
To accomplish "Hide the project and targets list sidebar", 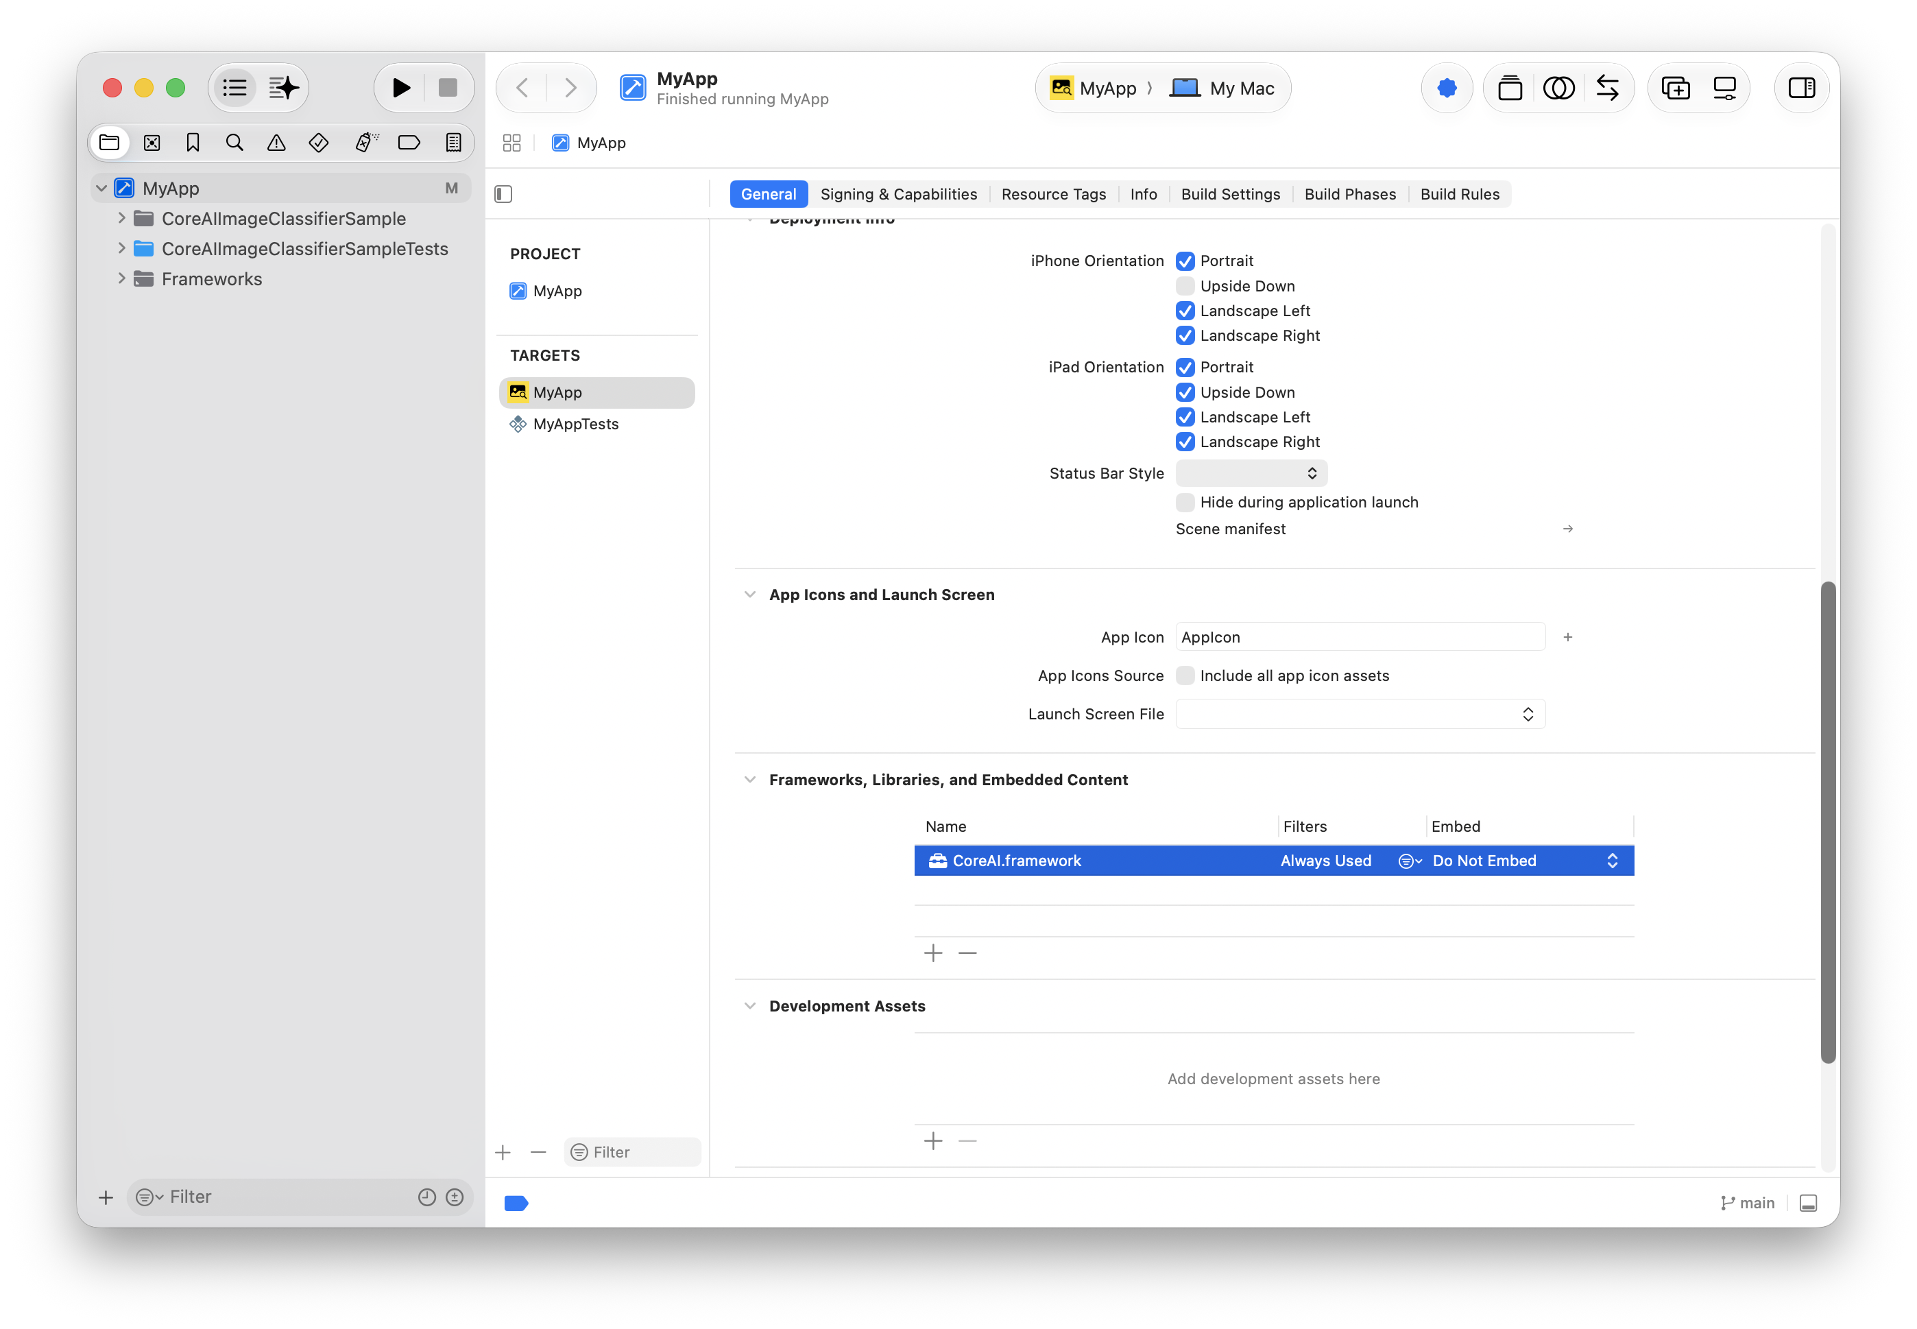I will click(504, 194).
